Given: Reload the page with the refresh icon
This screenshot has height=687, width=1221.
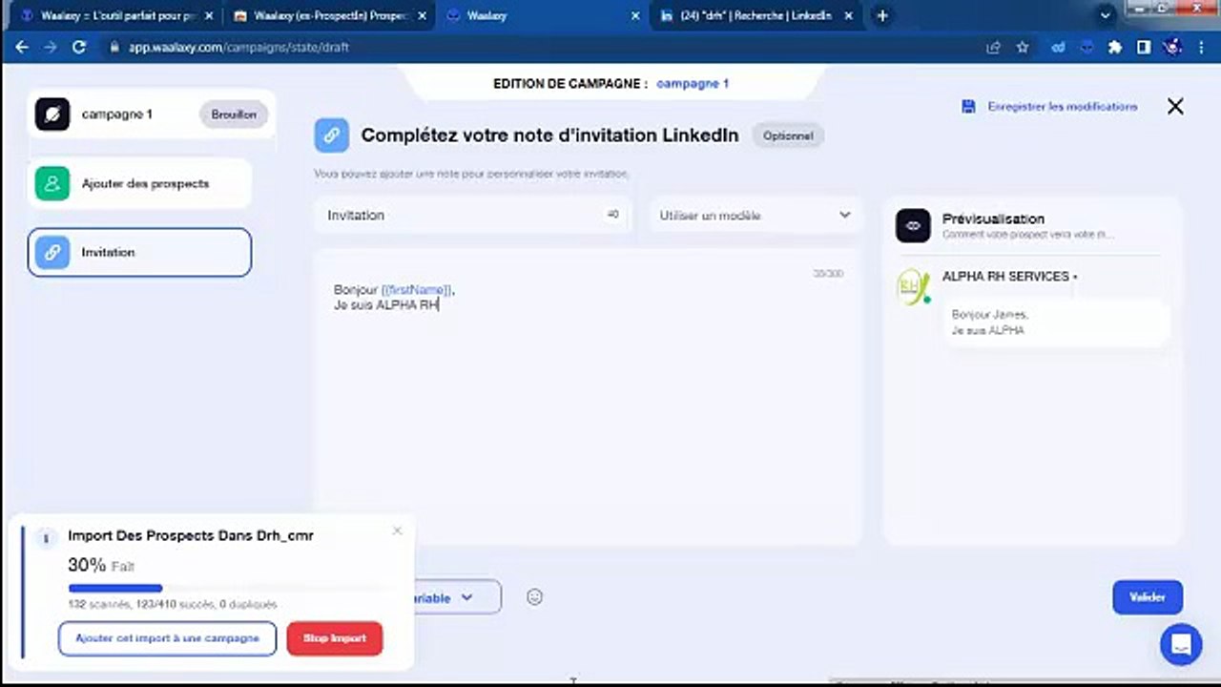Looking at the screenshot, I should point(79,46).
